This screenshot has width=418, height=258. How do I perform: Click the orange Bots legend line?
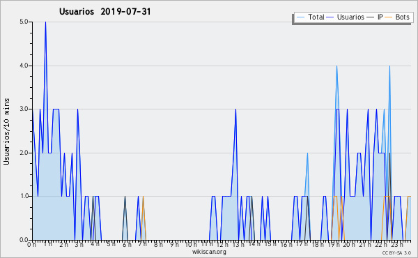(389, 17)
